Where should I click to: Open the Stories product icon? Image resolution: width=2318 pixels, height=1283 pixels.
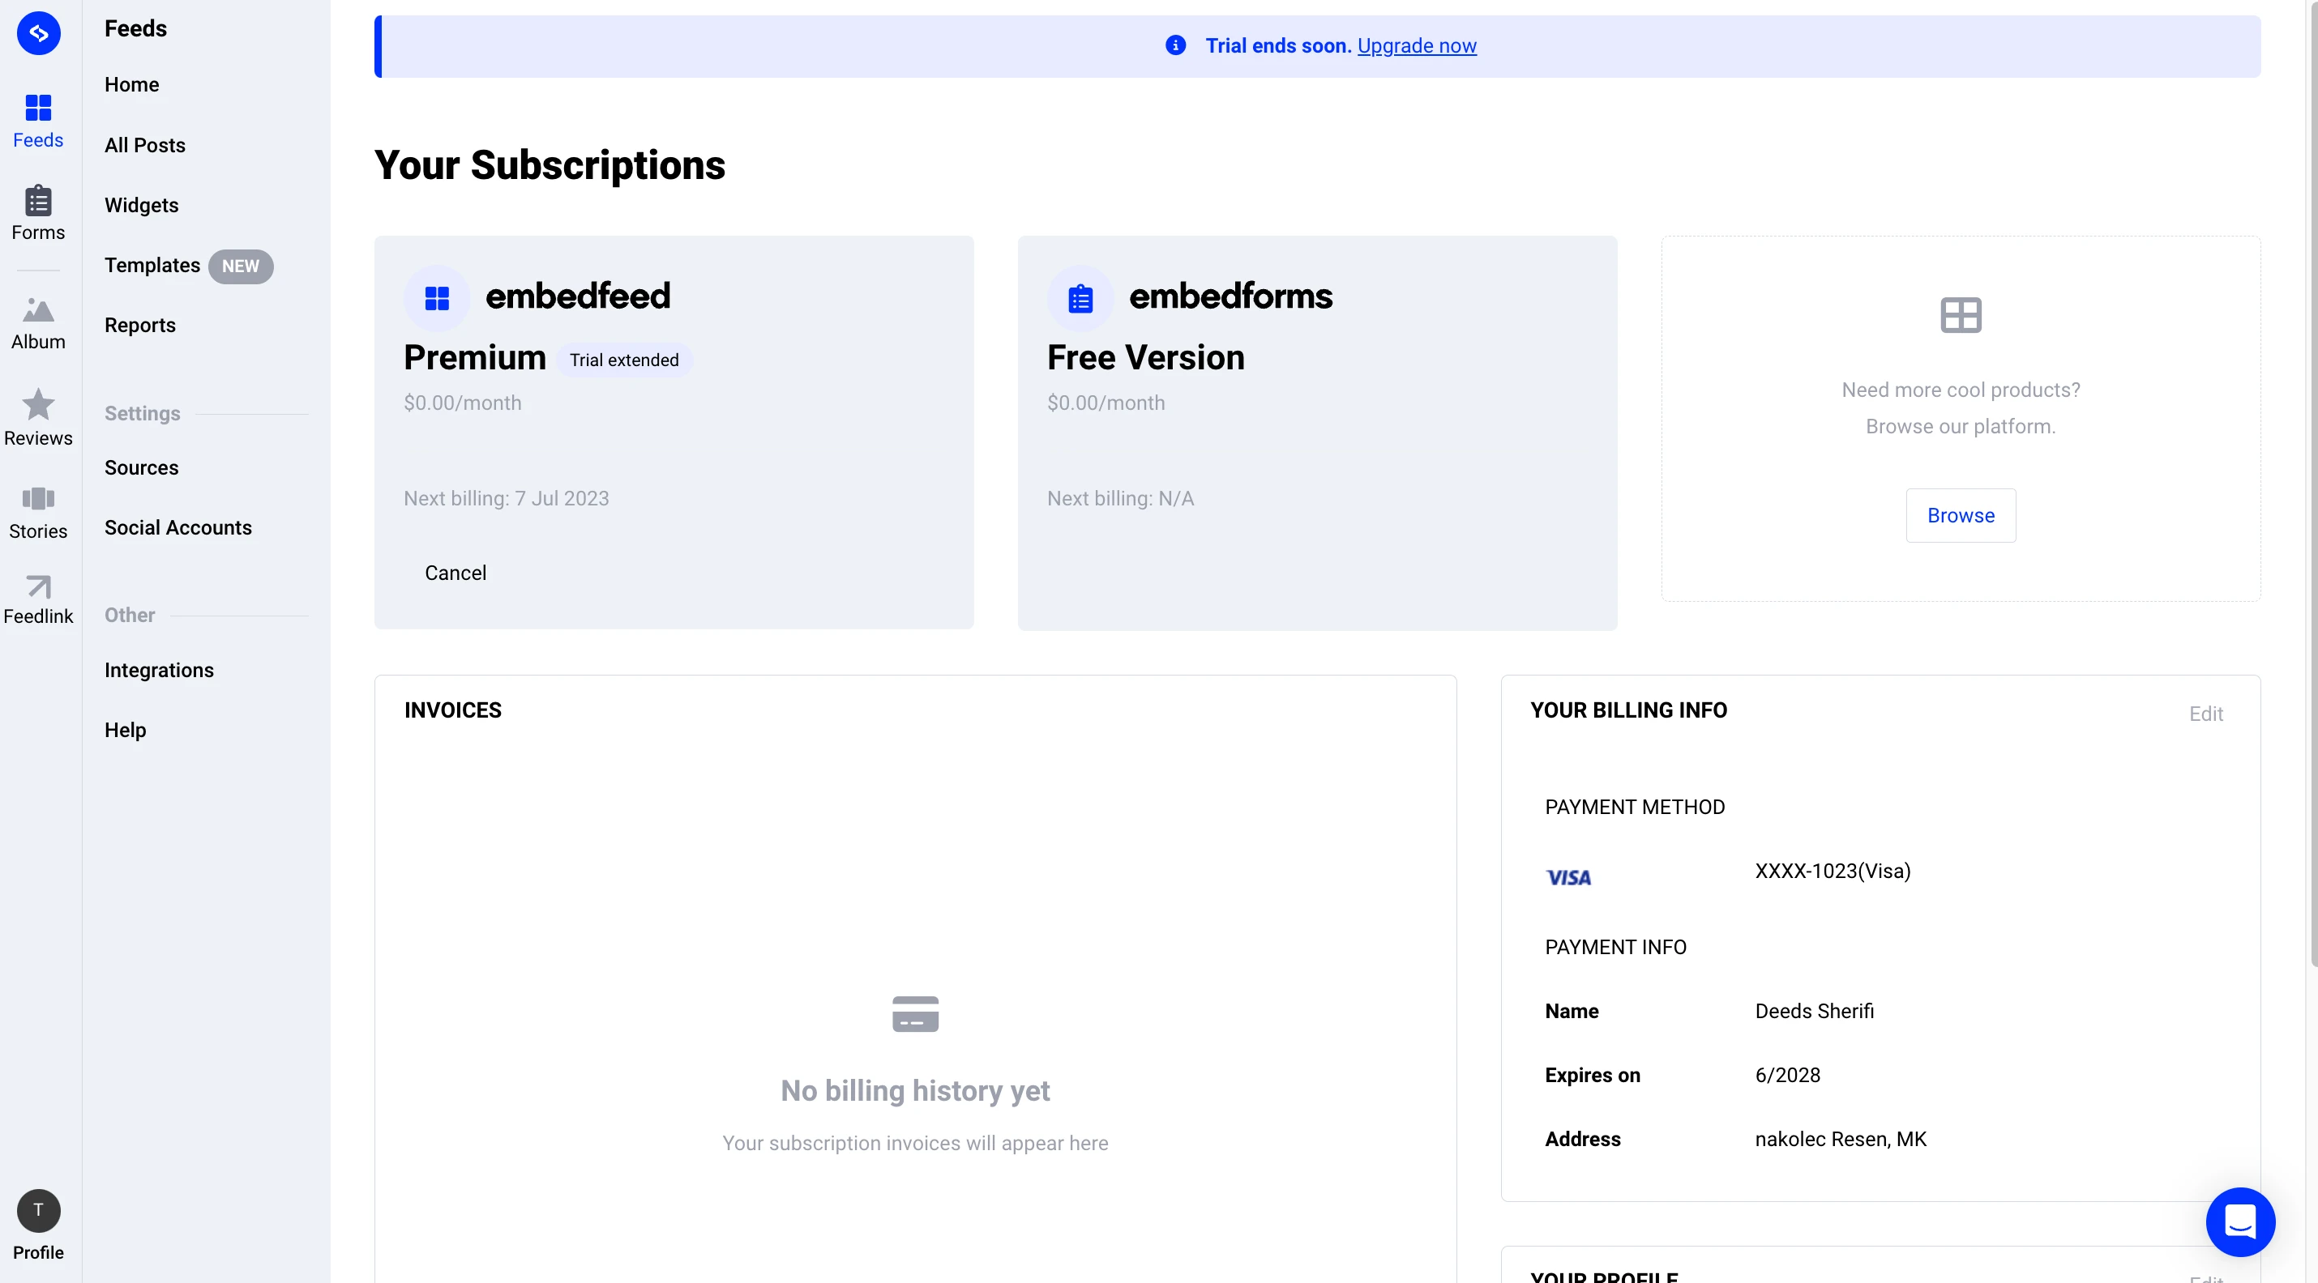click(39, 498)
